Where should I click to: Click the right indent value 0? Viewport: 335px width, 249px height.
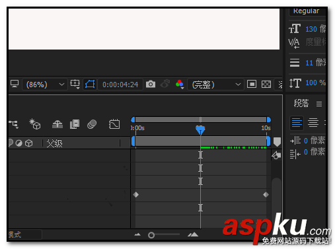tap(306, 152)
